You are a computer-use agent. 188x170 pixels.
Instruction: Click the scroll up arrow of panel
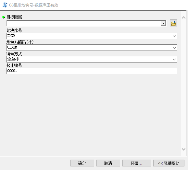[183, 18]
